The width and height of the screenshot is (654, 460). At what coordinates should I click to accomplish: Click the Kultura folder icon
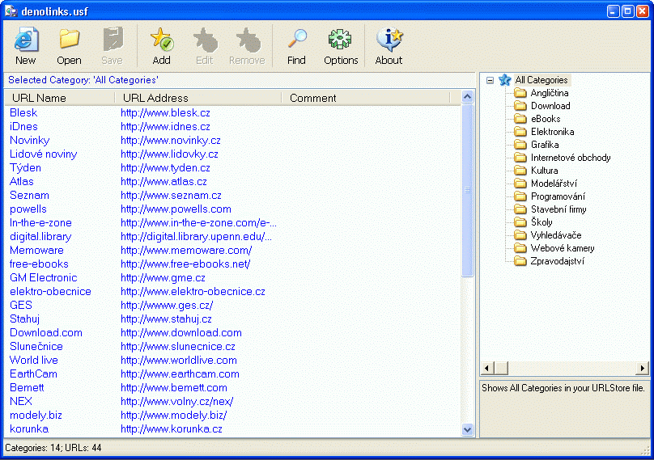[x=520, y=170]
